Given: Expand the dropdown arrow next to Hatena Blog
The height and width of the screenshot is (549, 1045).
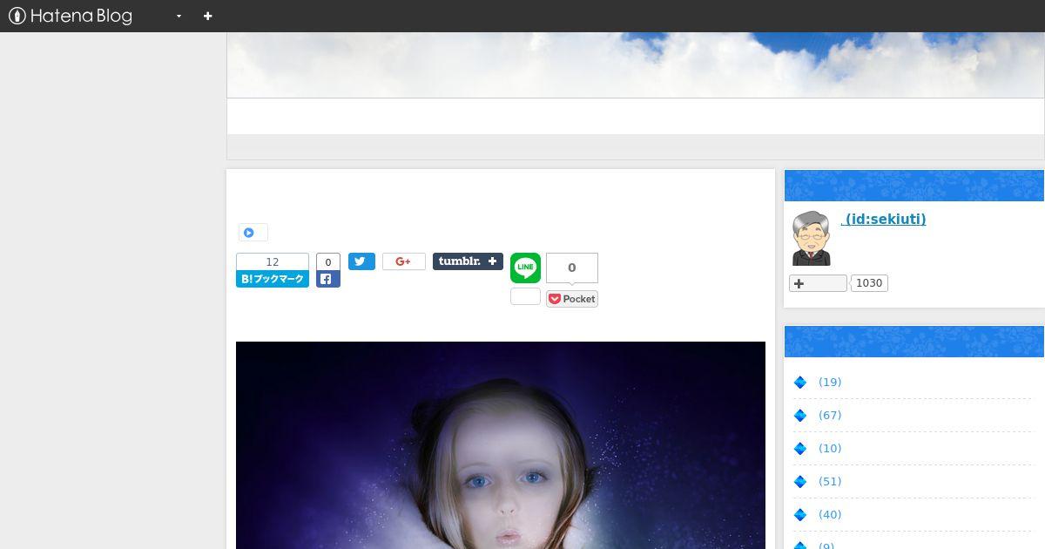Looking at the screenshot, I should [x=179, y=17].
